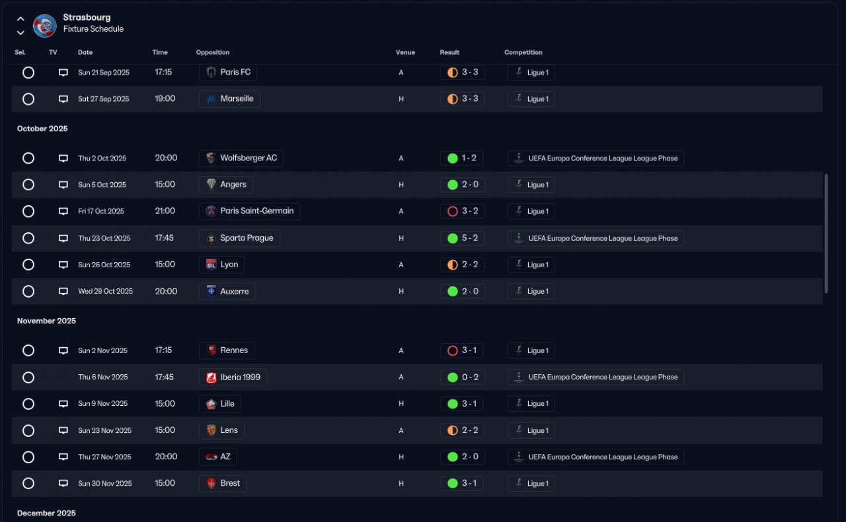
Task: Click the Paris Saint-Germain club badge
Action: 211,211
